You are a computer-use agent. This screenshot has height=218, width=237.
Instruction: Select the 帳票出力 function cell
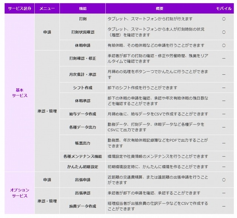coord(83,143)
